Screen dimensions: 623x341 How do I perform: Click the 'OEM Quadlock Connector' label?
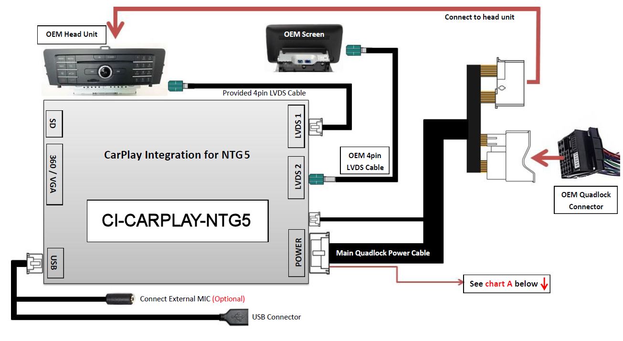click(586, 200)
